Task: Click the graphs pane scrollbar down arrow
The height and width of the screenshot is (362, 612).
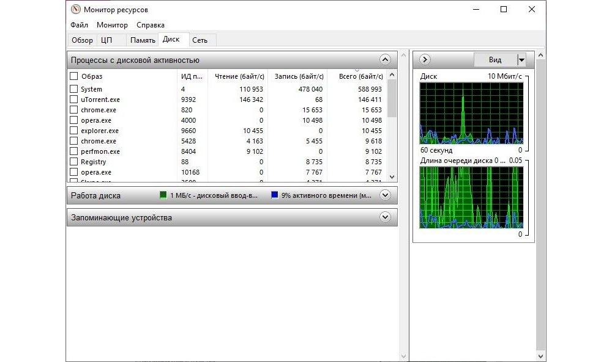Action: (x=540, y=356)
